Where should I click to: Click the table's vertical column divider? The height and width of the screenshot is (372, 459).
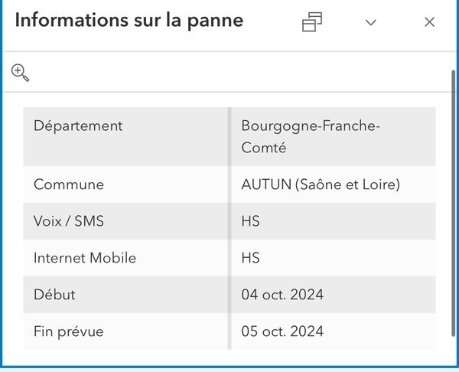229,228
